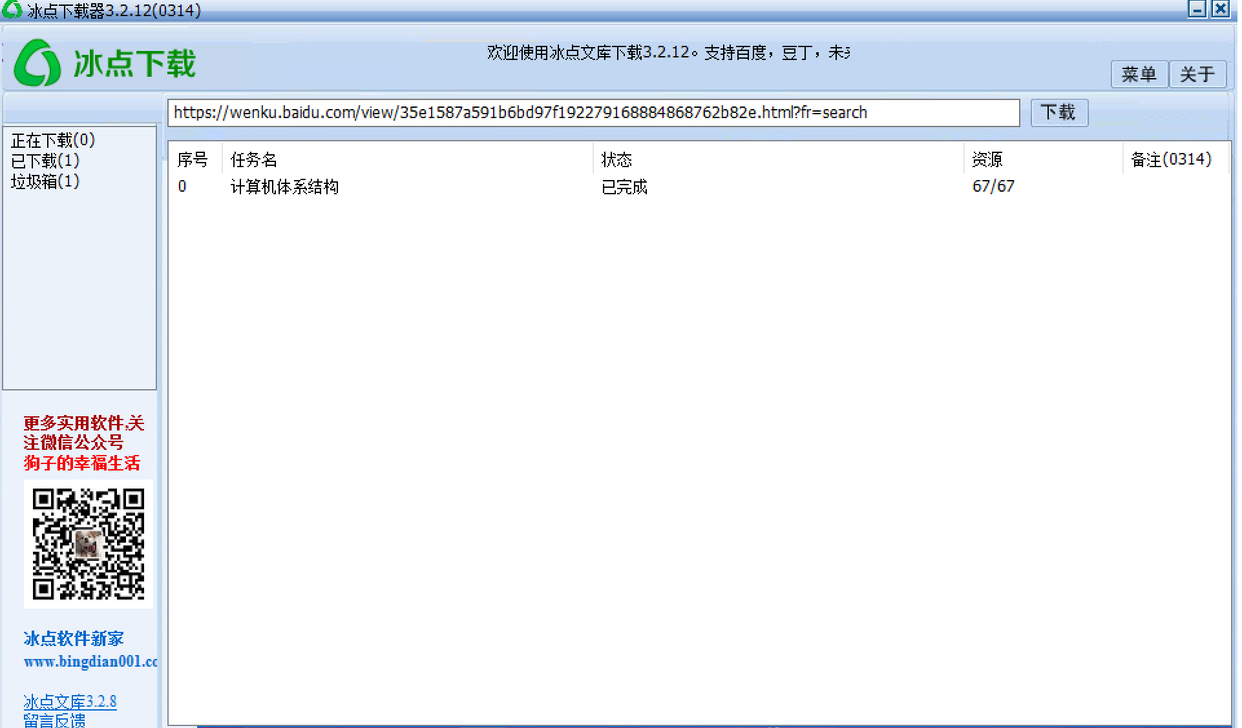Open the 菜单 menu button
The width and height of the screenshot is (1242, 728).
(1139, 74)
